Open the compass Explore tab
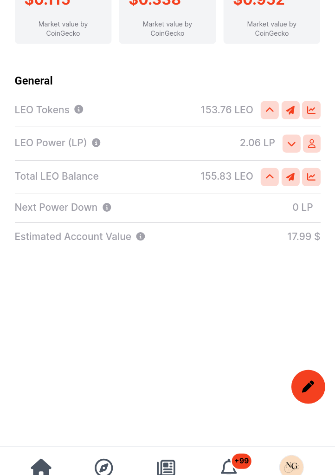Viewport: 335px width, 475px height. pos(104,467)
